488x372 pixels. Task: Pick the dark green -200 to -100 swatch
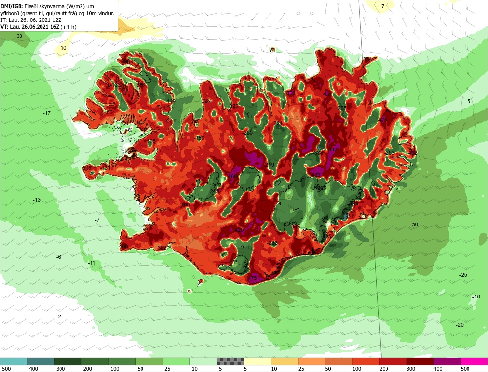point(95,361)
